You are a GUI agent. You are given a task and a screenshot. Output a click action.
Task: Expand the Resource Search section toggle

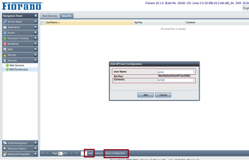click(36, 148)
